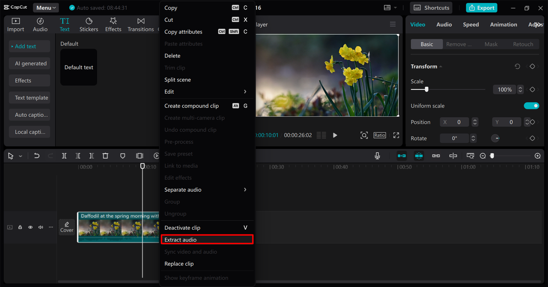This screenshot has width=548, height=287.
Task: Open the Transitions tab
Action: click(x=141, y=25)
